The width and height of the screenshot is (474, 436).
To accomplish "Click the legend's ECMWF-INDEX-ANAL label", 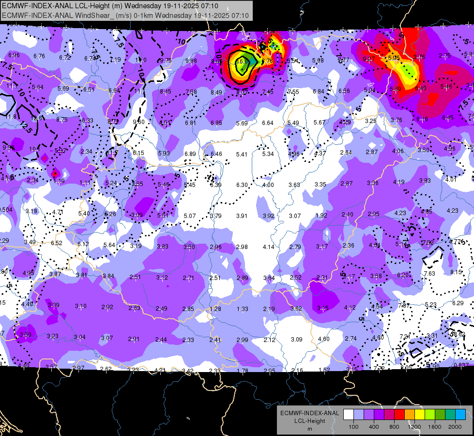I will pyautogui.click(x=309, y=413).
